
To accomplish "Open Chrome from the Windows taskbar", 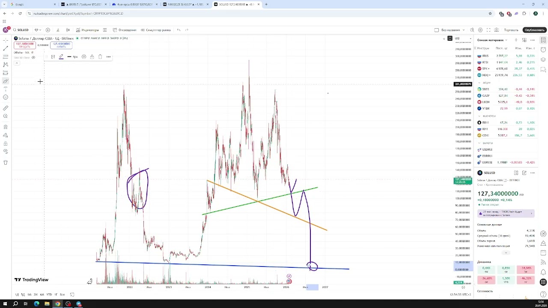I will [57, 304].
